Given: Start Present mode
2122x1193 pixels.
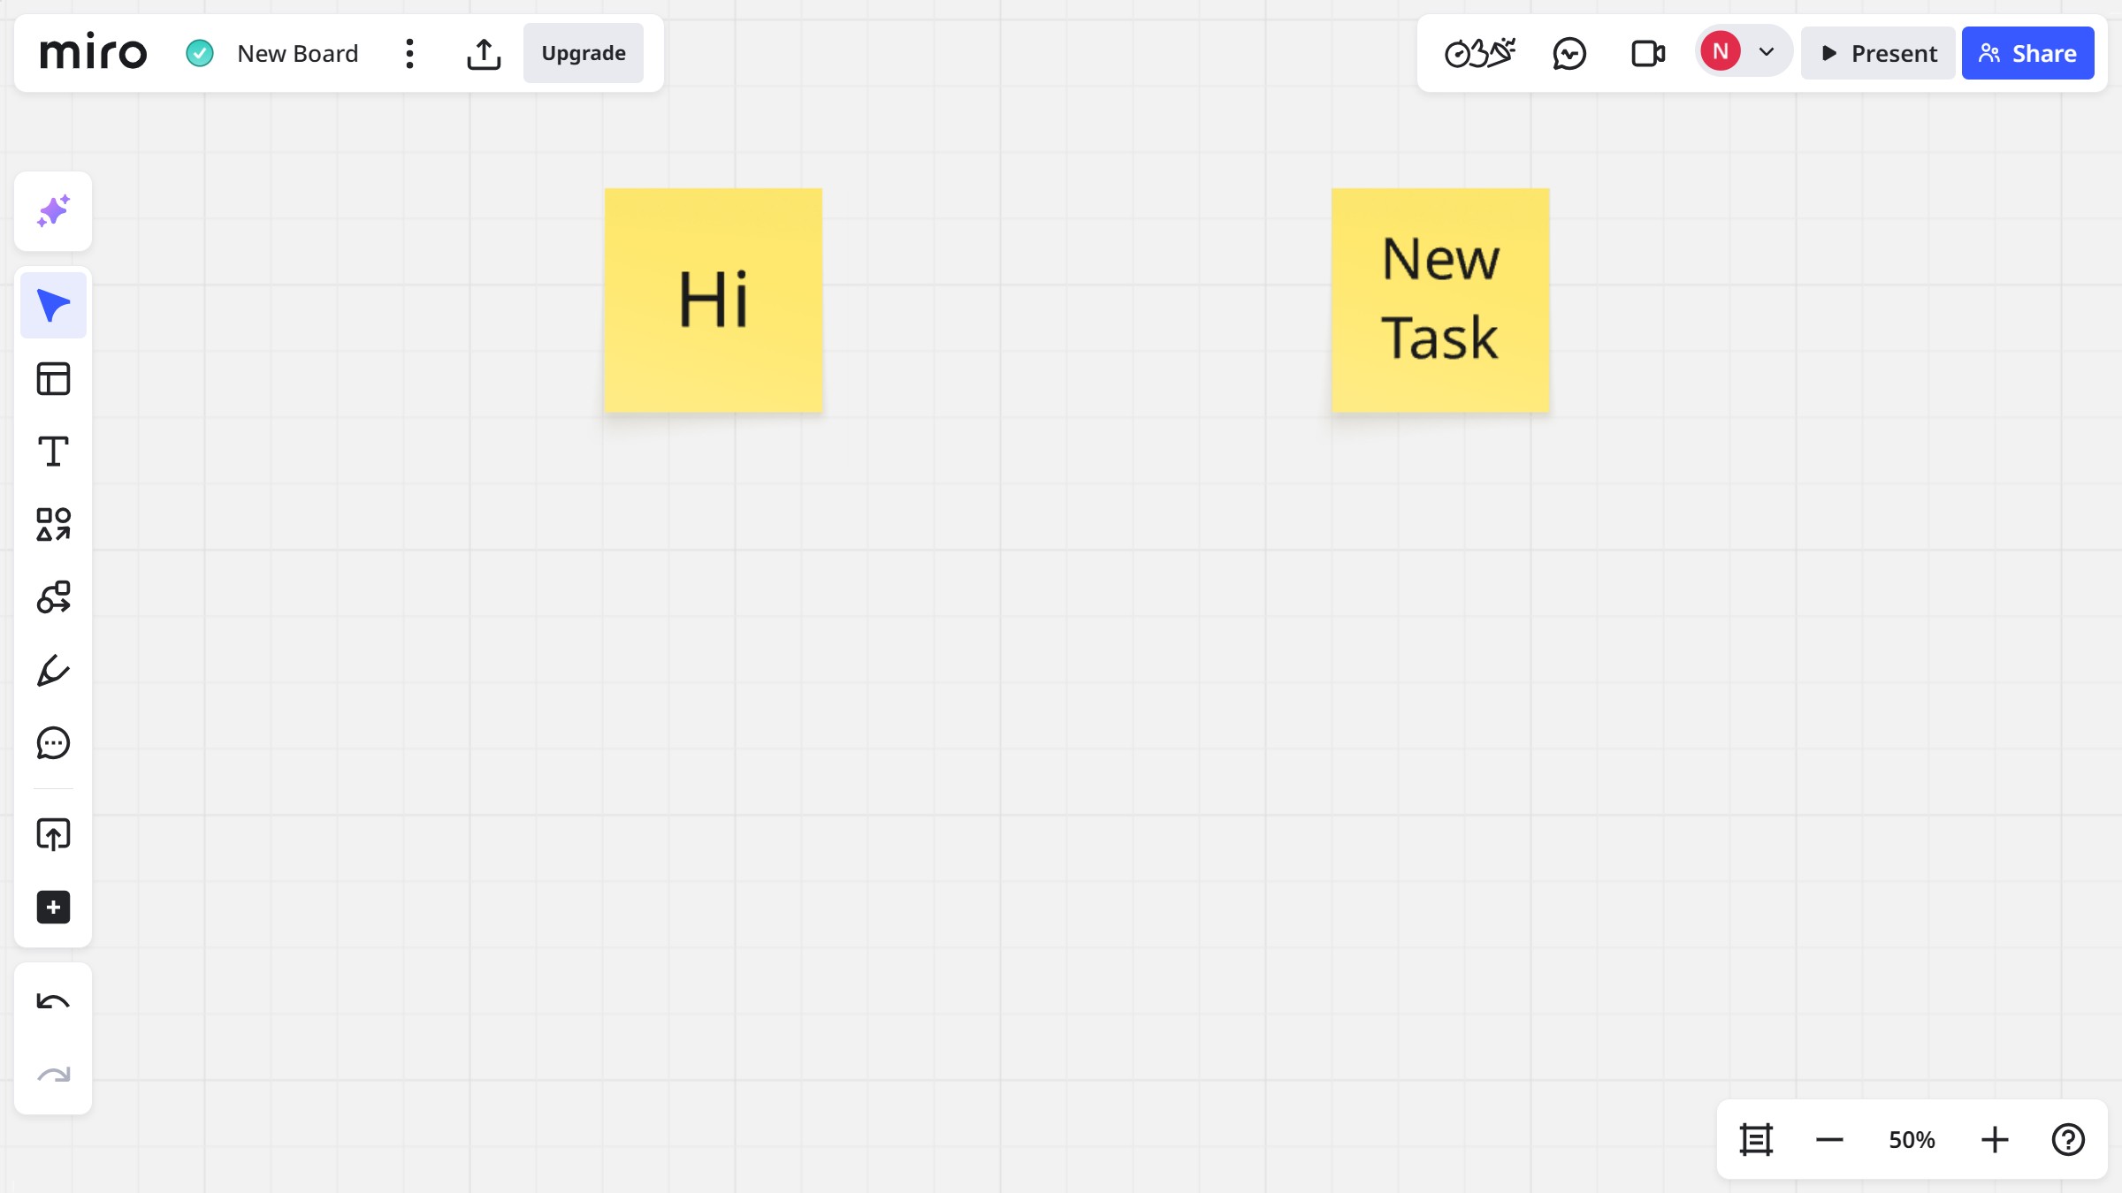Looking at the screenshot, I should pyautogui.click(x=1878, y=53).
